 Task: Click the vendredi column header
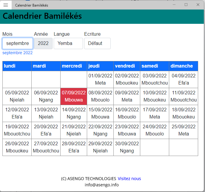coord(127,66)
